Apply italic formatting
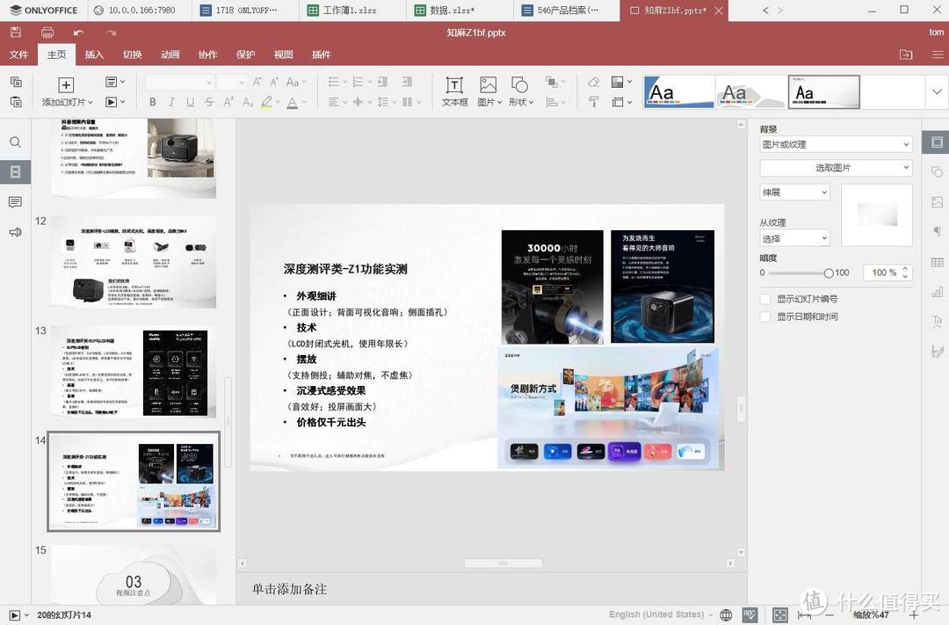 click(171, 102)
